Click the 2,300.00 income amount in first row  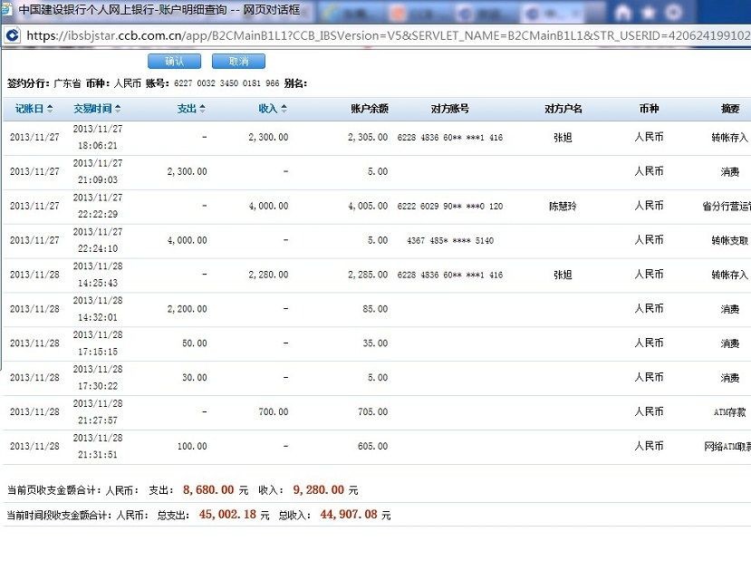click(268, 138)
